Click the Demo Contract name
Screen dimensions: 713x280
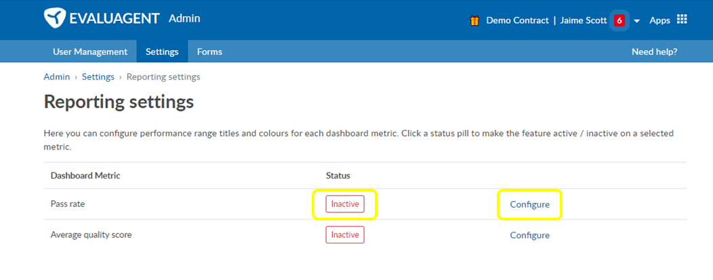(x=518, y=20)
